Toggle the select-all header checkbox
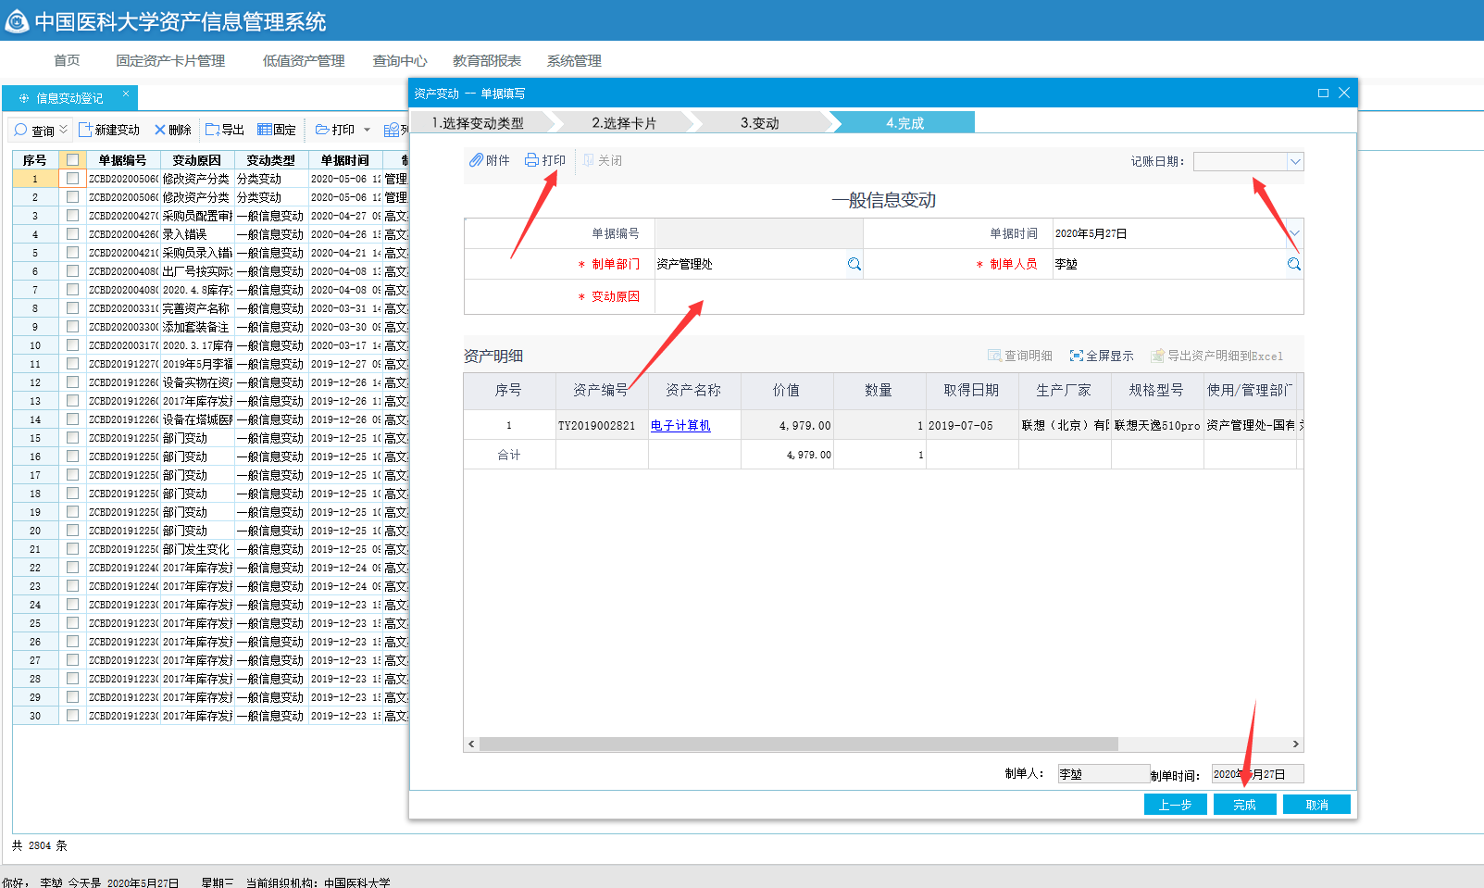The image size is (1484, 888). click(72, 159)
